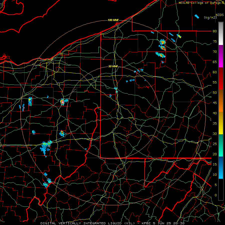Image resolution: width=225 pixels, height=225 pixels.
Task: Select the 15 value on color scale
Action: (x=215, y=164)
